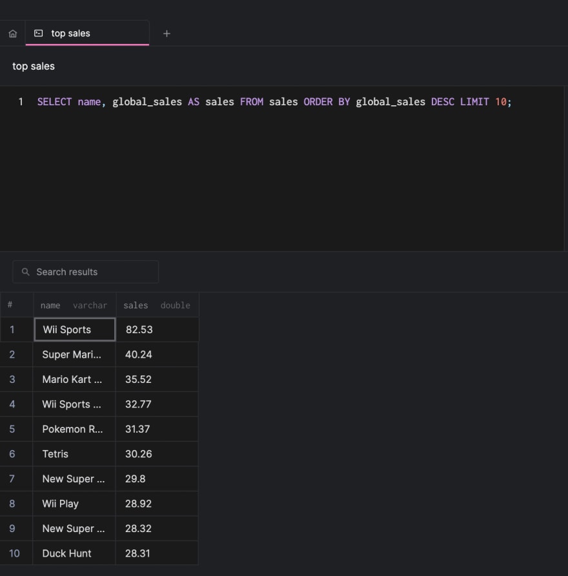The image size is (568, 576).
Task: Select the Pokemon R... name cell
Action: tap(74, 429)
